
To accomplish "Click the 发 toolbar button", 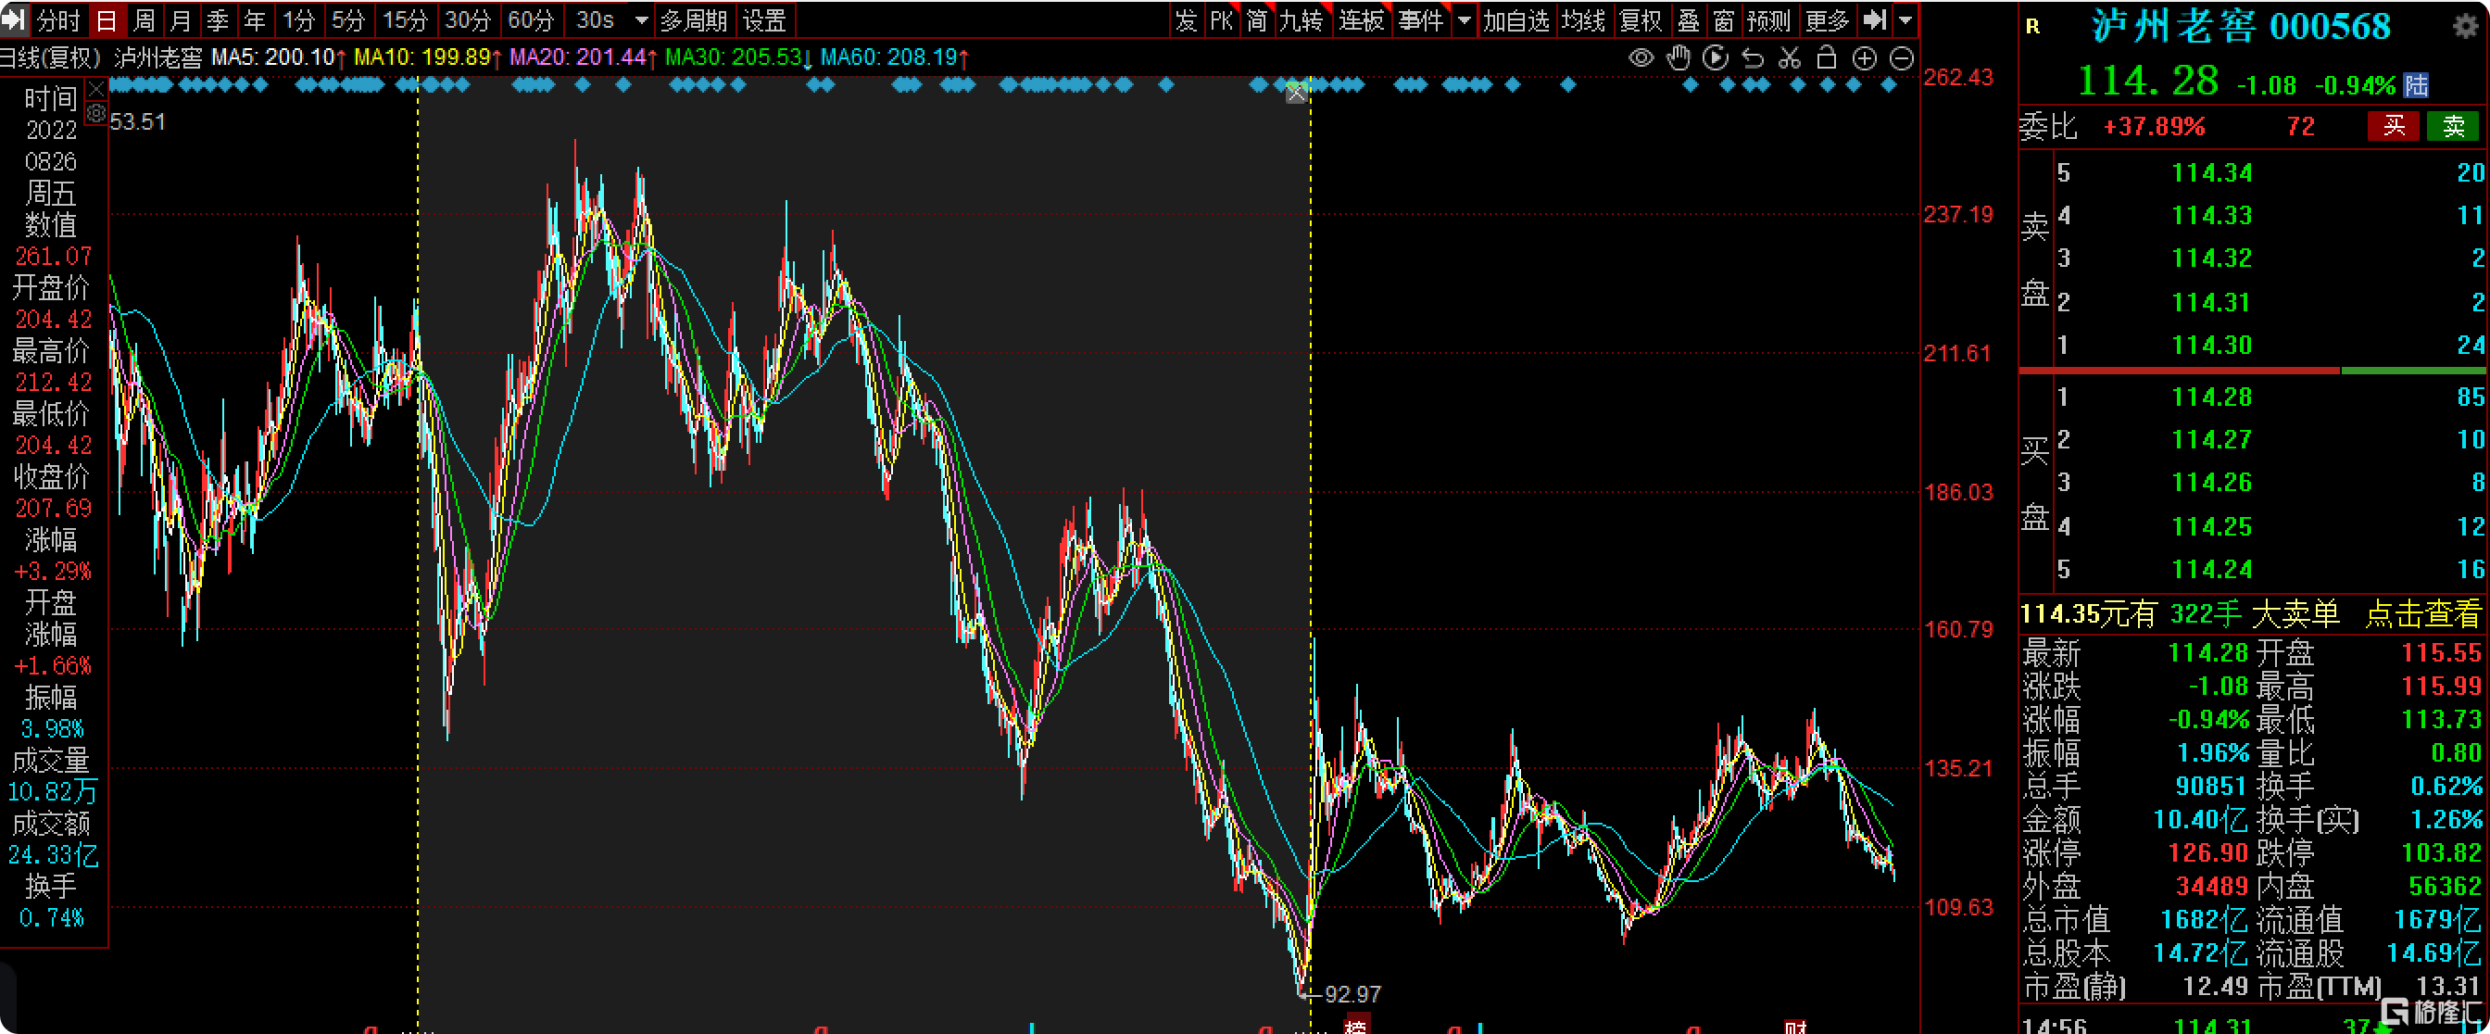I will click(1186, 20).
